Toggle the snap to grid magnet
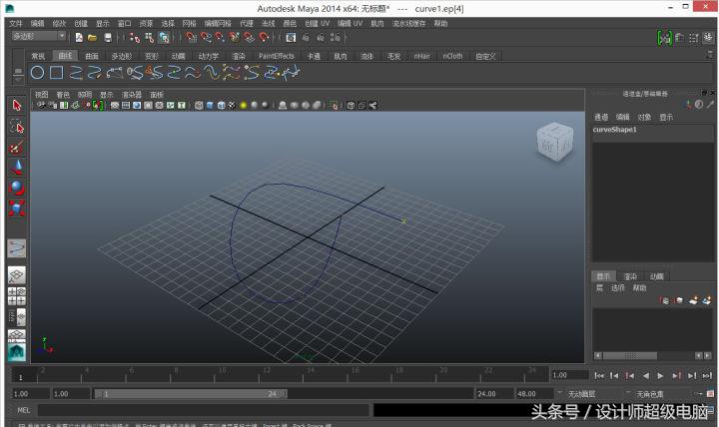 [x=191, y=38]
